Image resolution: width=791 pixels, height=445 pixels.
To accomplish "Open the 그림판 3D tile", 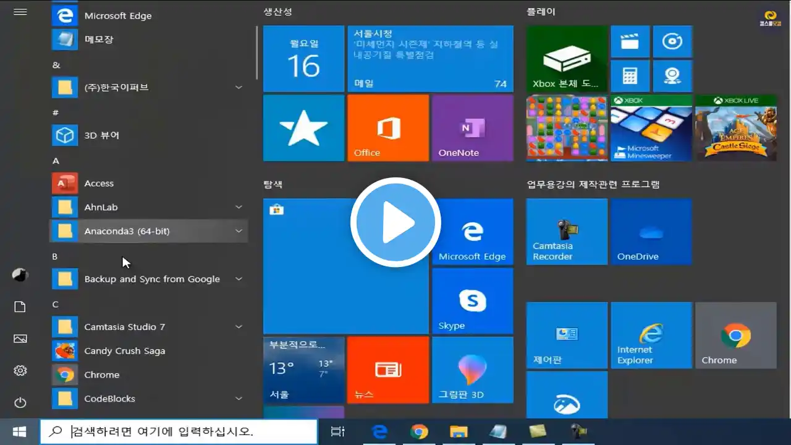I will click(x=472, y=370).
